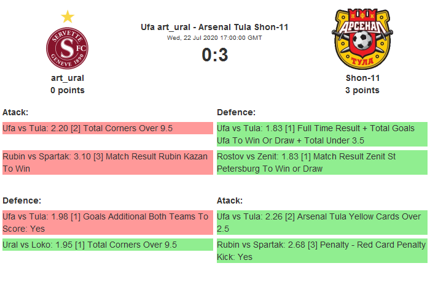430x282 pixels.
Task: Select the Both Teams To Score: Yes bet
Action: click(107, 223)
